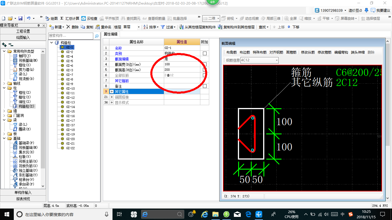Click 修改纵筋 in section editor
Image resolution: width=392 pixels, height=220 pixels.
pos(308,52)
